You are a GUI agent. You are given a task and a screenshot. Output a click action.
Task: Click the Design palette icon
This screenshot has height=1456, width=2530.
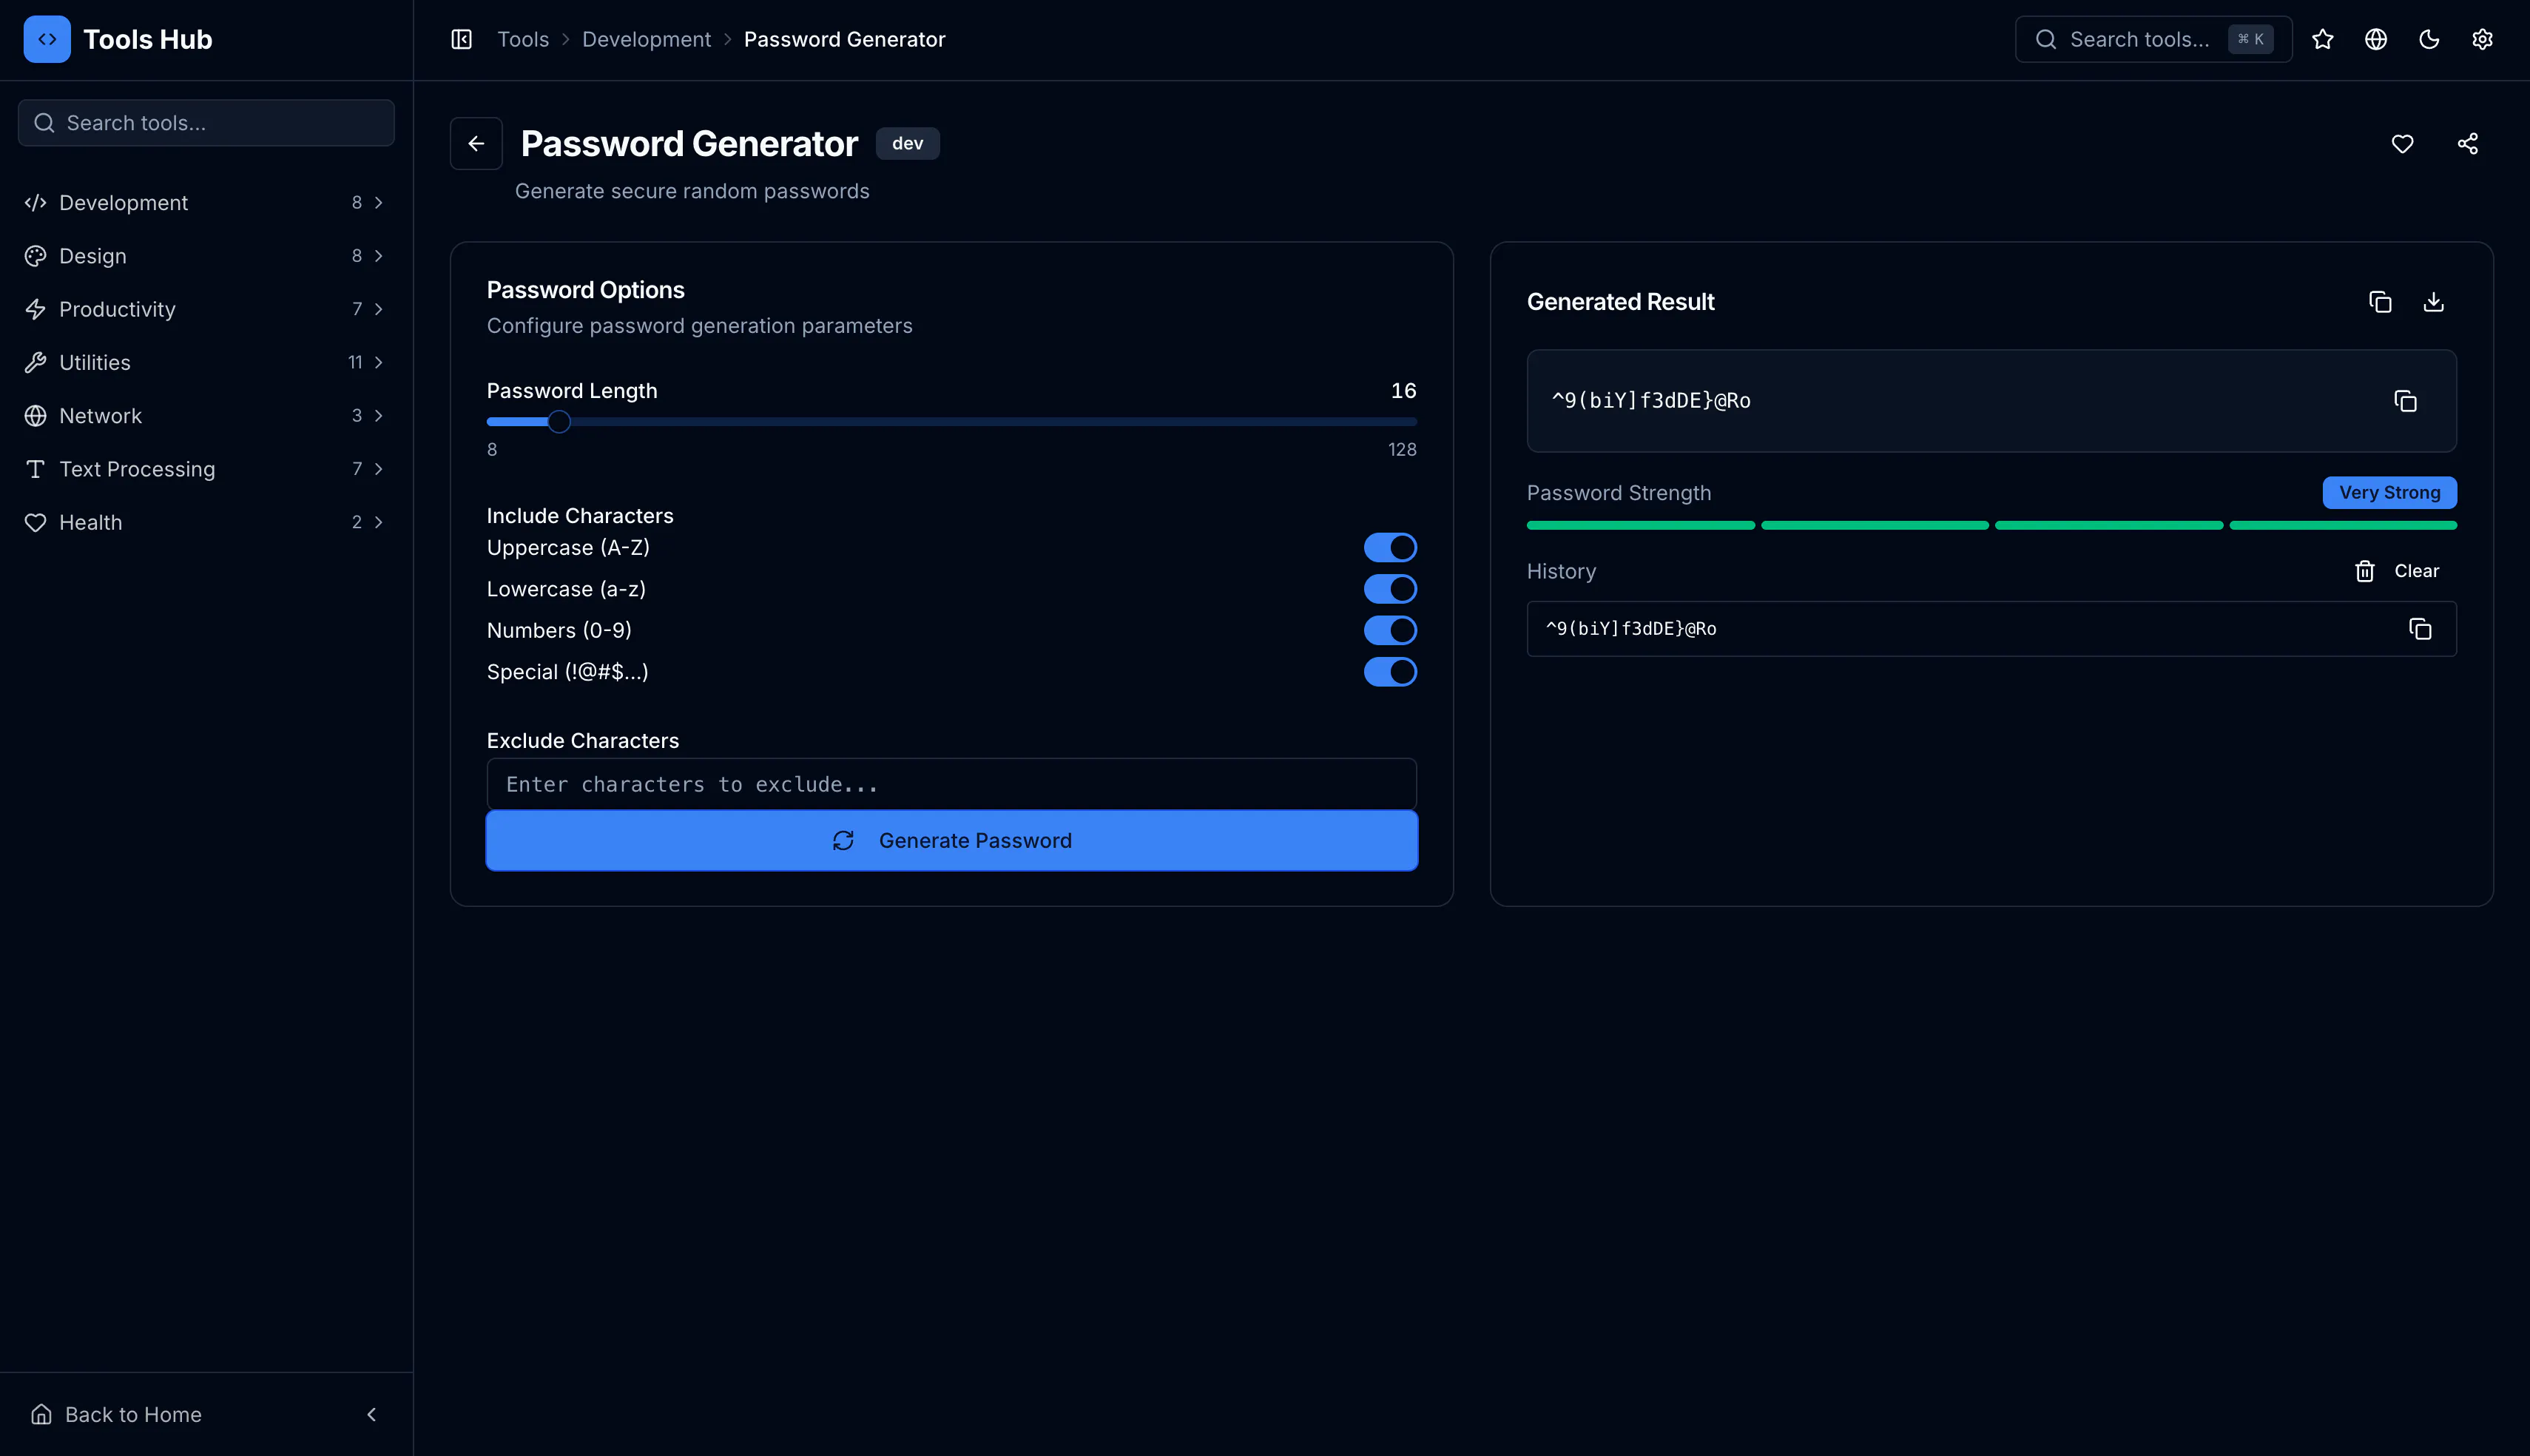(x=36, y=256)
